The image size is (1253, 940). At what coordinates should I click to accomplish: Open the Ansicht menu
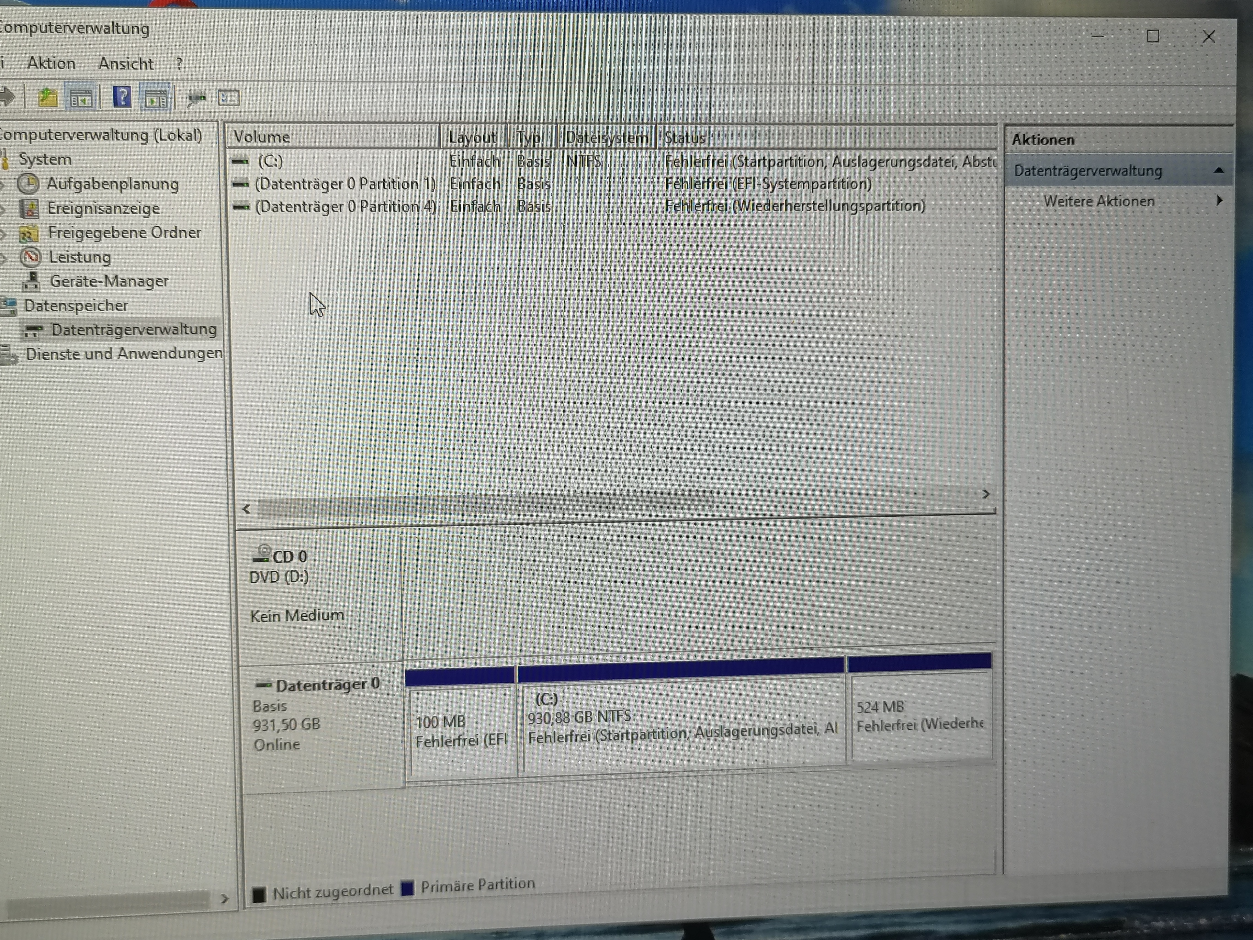[126, 64]
